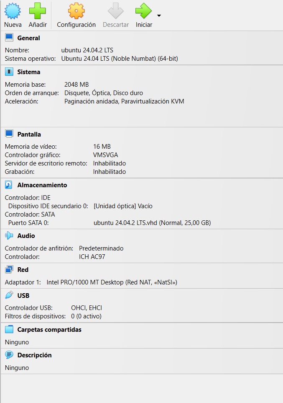Click the General section monitor icon
This screenshot has width=283, height=403.
[x=9, y=38]
